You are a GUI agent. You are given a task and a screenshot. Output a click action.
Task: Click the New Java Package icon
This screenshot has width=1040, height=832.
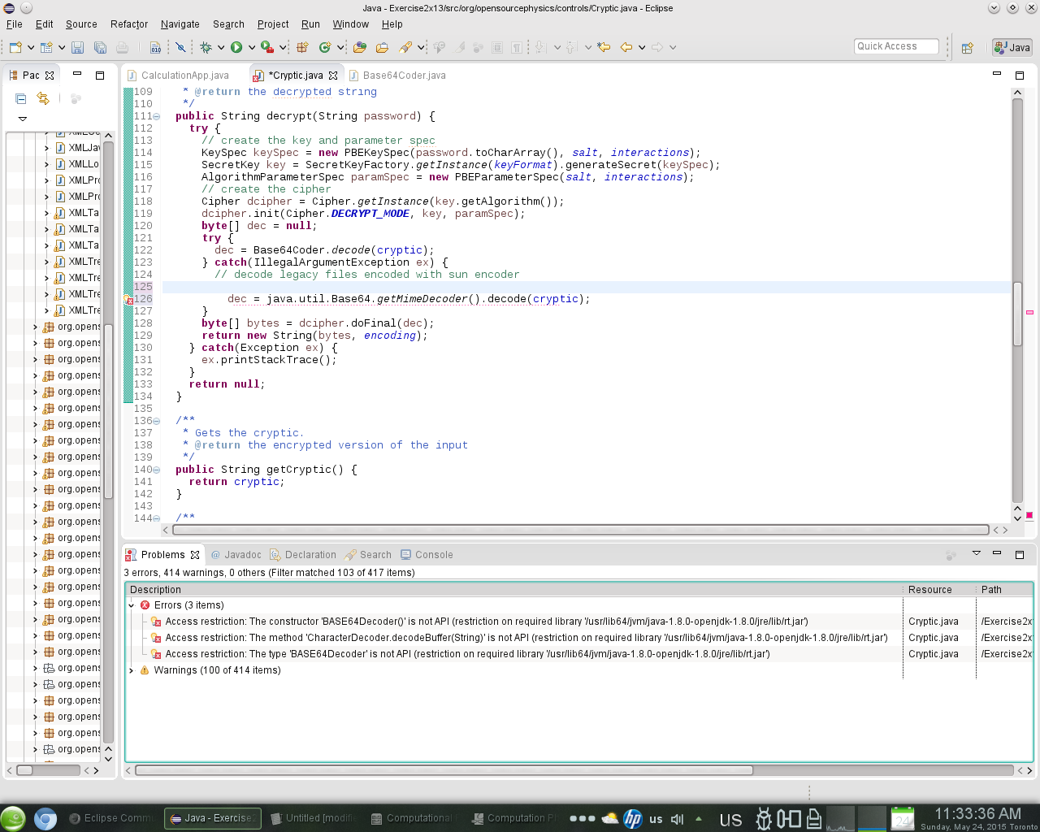click(x=302, y=48)
